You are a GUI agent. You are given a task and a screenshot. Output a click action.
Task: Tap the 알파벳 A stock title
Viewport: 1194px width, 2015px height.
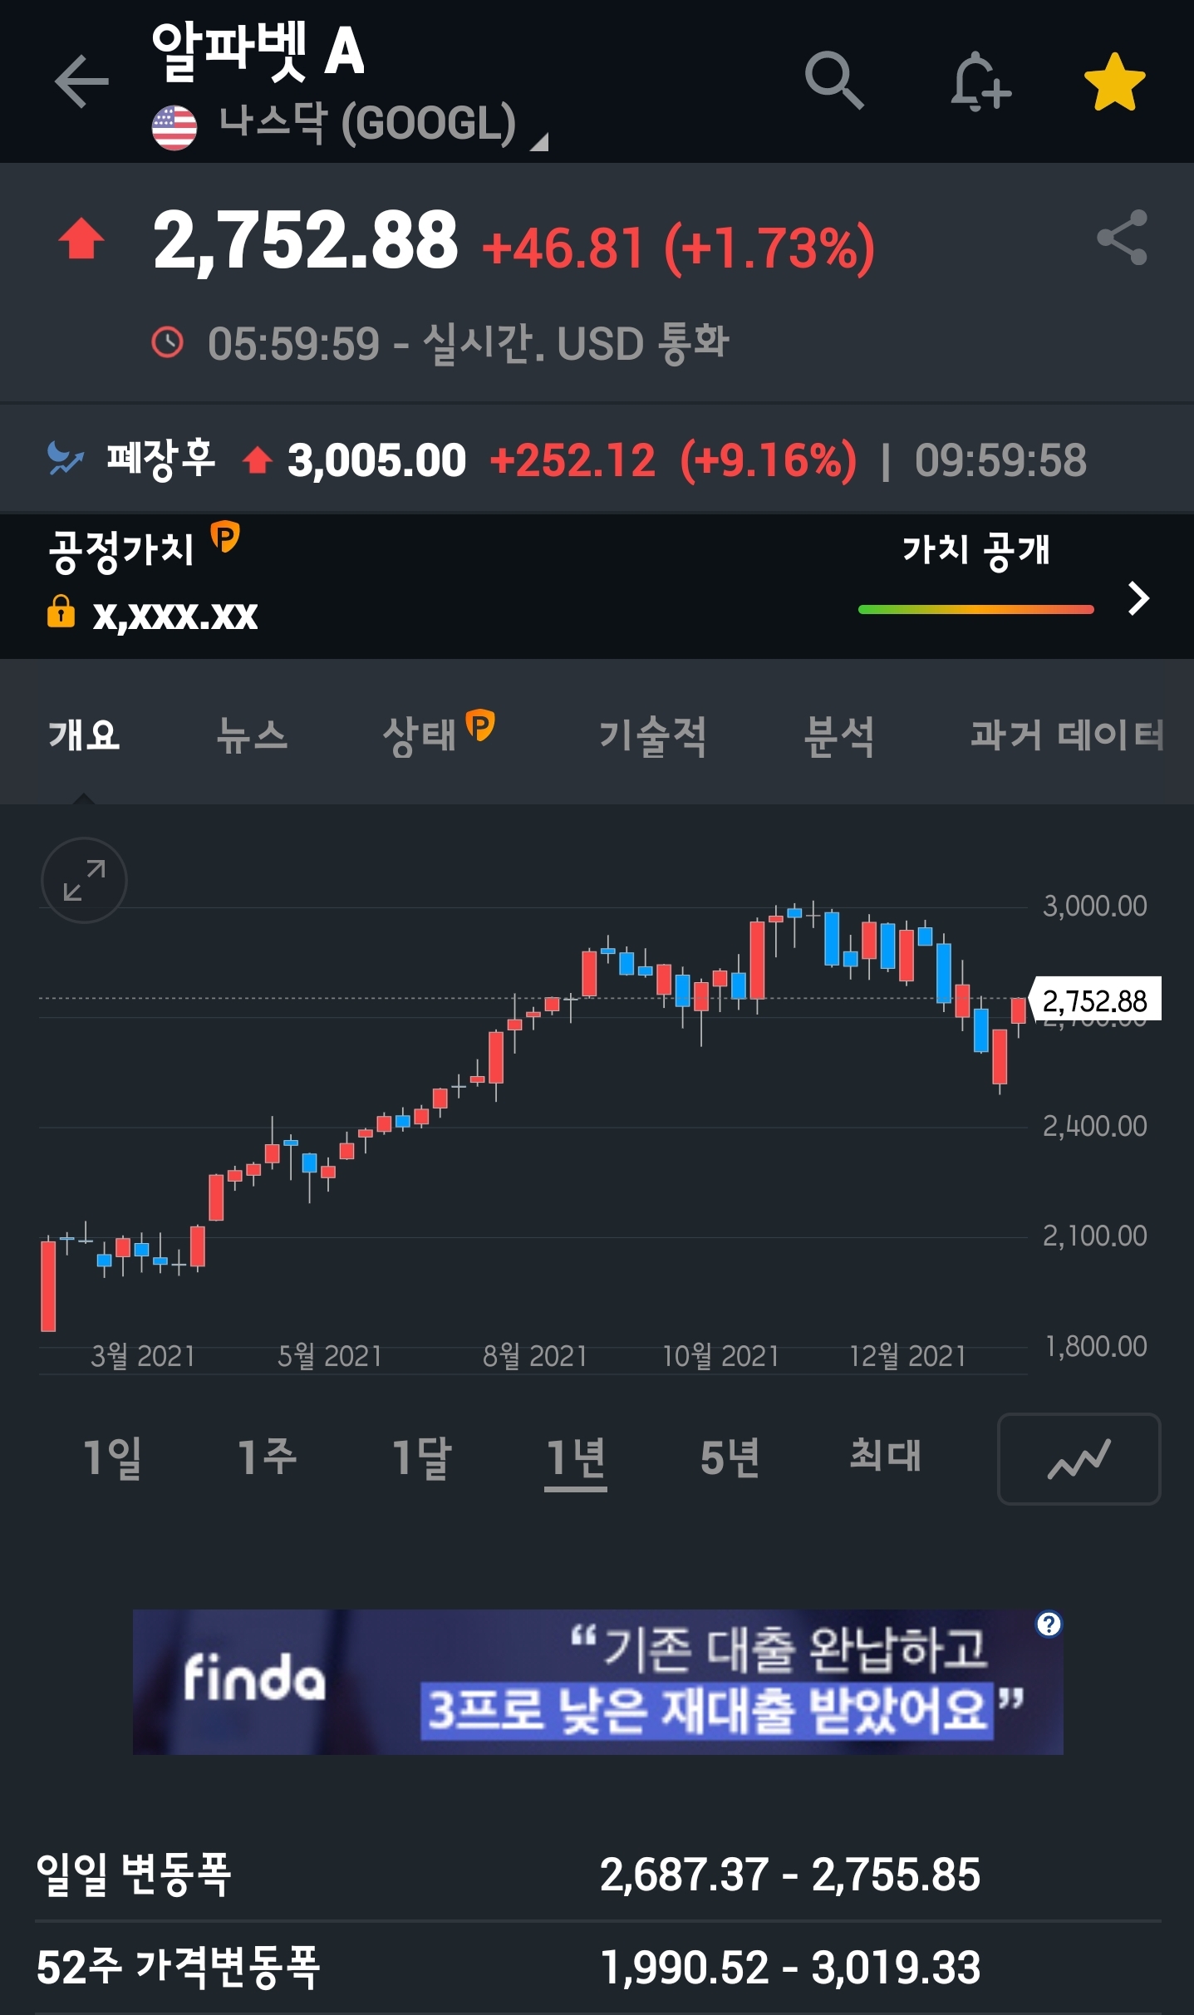(x=258, y=50)
